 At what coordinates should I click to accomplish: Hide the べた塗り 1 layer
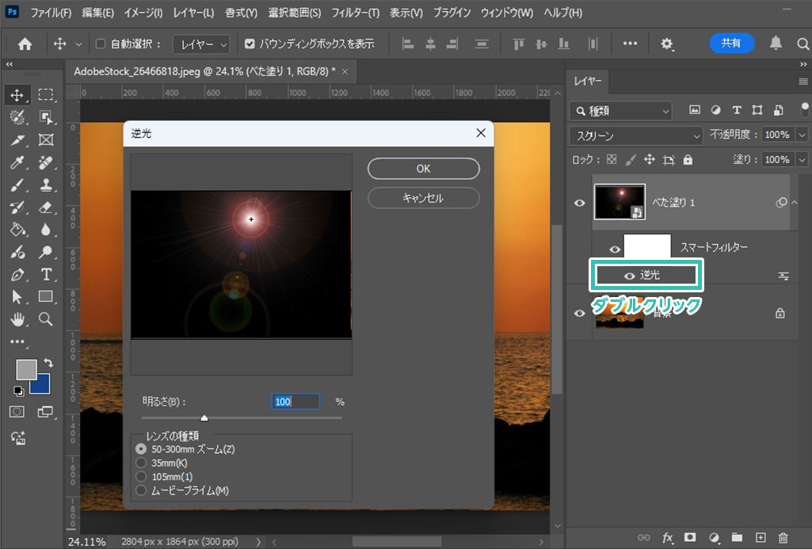point(580,203)
